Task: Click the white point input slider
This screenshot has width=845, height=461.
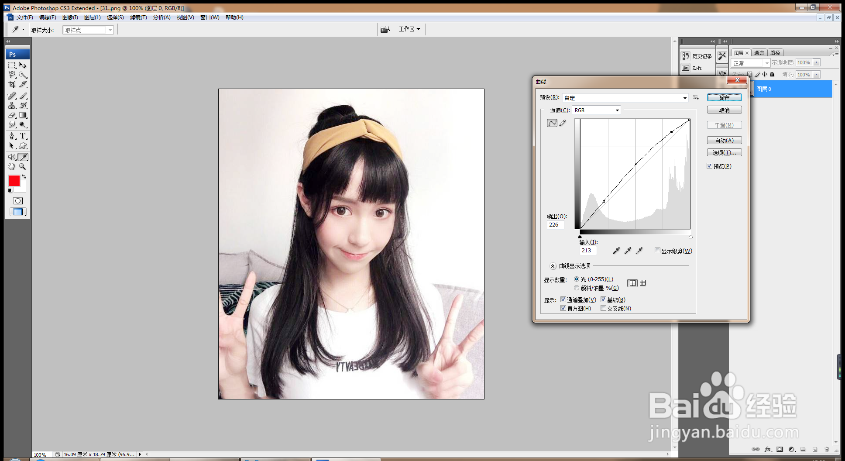Action: click(x=690, y=237)
